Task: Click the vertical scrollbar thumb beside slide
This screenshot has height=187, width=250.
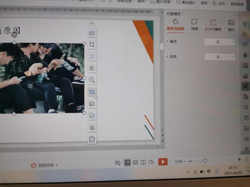Action: pyautogui.click(x=162, y=47)
